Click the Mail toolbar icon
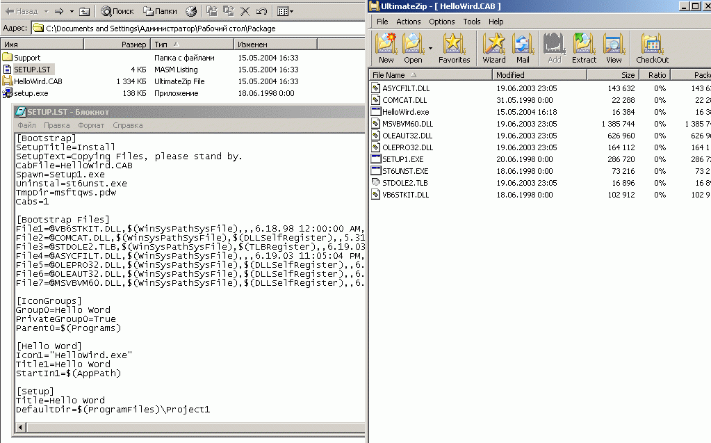The image size is (711, 443). pyautogui.click(x=523, y=48)
